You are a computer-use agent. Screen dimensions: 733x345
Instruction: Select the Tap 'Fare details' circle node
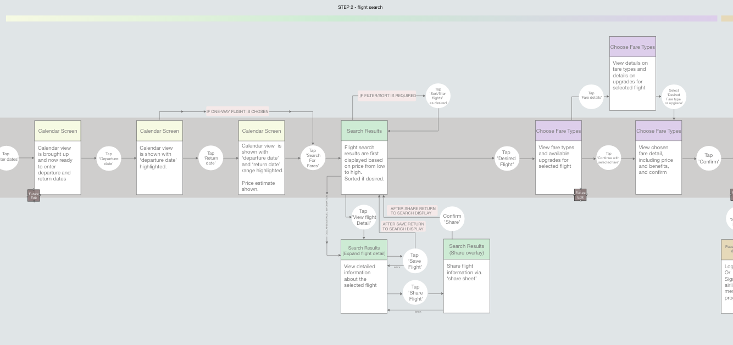[x=591, y=97]
